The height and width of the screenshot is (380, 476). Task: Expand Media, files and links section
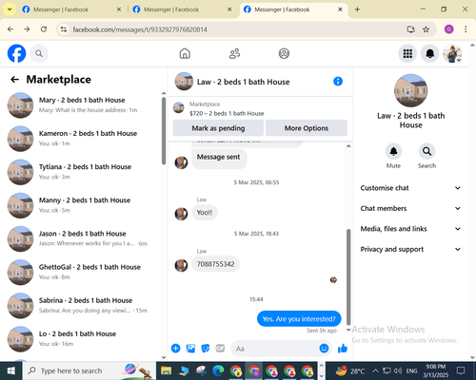[x=410, y=229]
